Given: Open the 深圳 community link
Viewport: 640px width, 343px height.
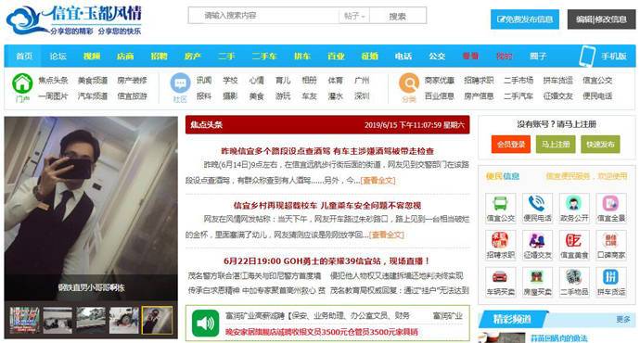Looking at the screenshot, I should point(362,96).
